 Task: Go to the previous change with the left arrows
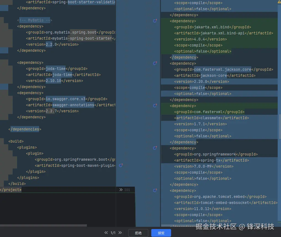(106, 233)
